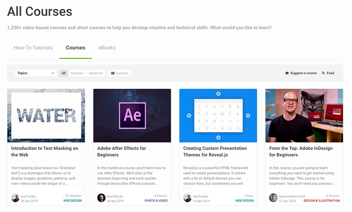352x212 pixels.
Task: Click the description starting 'In this hands-on course'
Action: pyautogui.click(x=131, y=175)
